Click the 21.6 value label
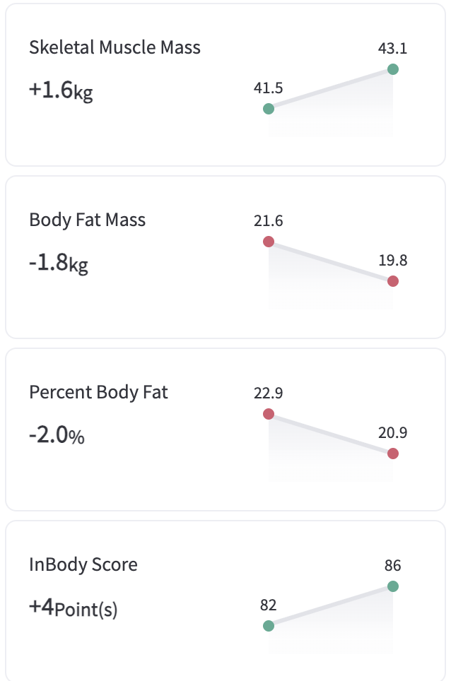This screenshot has width=451, height=681. coord(268,221)
